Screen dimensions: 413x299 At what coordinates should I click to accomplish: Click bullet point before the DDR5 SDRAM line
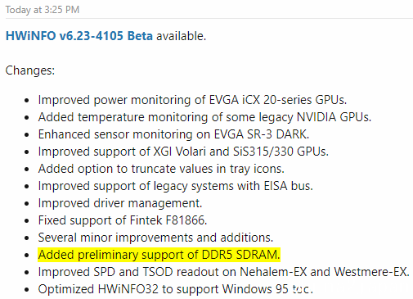(27, 256)
